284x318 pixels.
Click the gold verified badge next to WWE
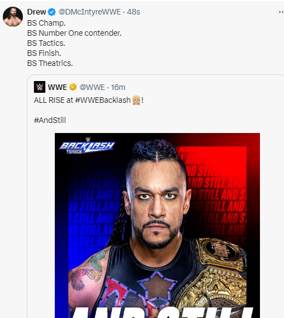pyautogui.click(x=73, y=87)
